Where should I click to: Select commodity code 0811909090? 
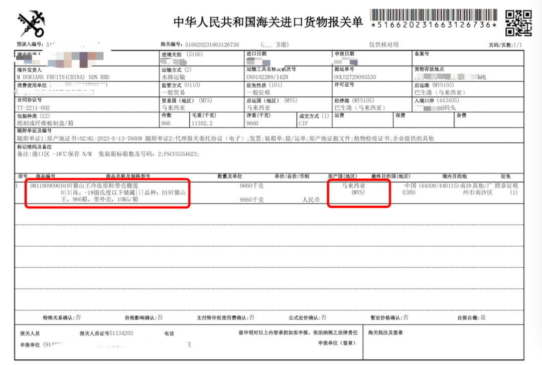click(45, 186)
